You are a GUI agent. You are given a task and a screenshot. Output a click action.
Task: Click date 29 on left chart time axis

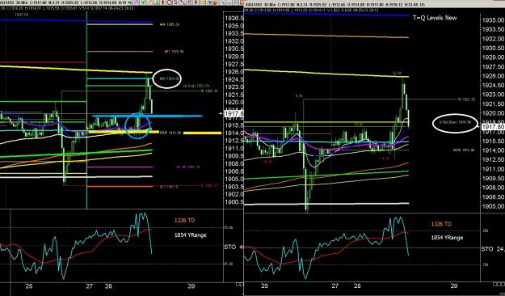[191, 286]
